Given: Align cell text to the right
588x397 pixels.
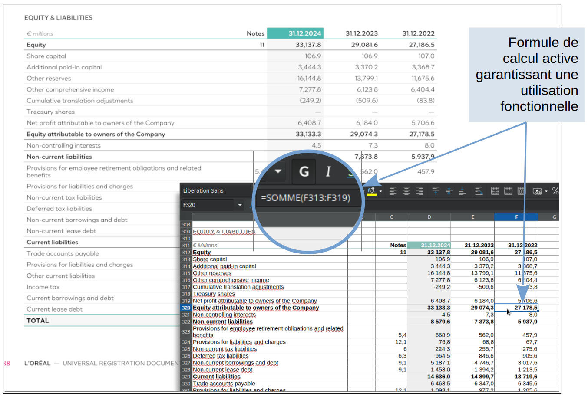Looking at the screenshot, I should point(419,191).
